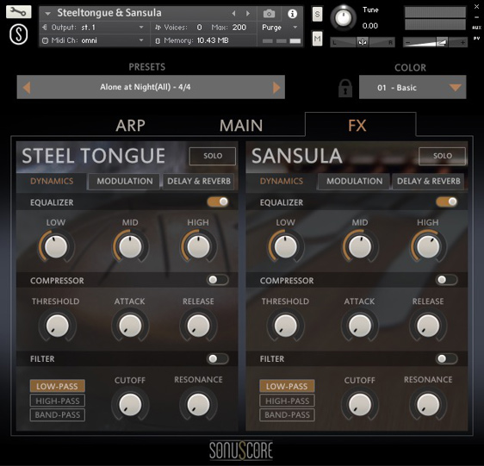Select Sansula Low-Pass filter type
This screenshot has height=466, width=484.
(287, 386)
